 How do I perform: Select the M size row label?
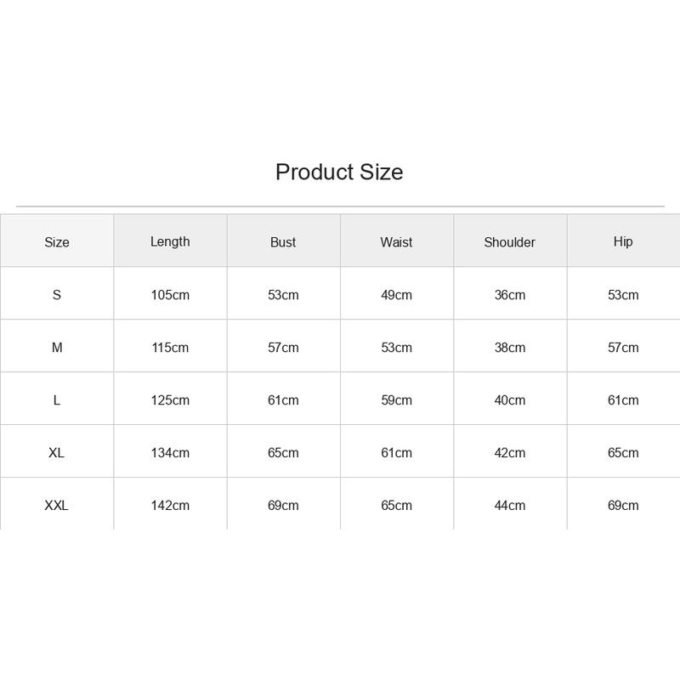(x=57, y=348)
